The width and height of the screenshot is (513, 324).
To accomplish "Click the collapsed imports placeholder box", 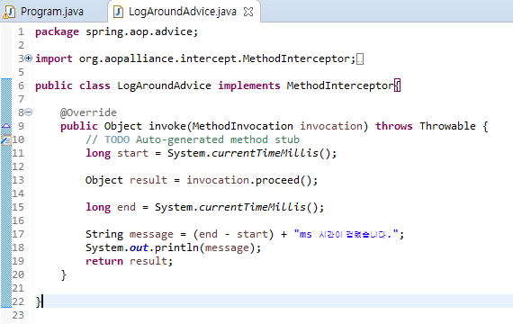I will [x=360, y=59].
